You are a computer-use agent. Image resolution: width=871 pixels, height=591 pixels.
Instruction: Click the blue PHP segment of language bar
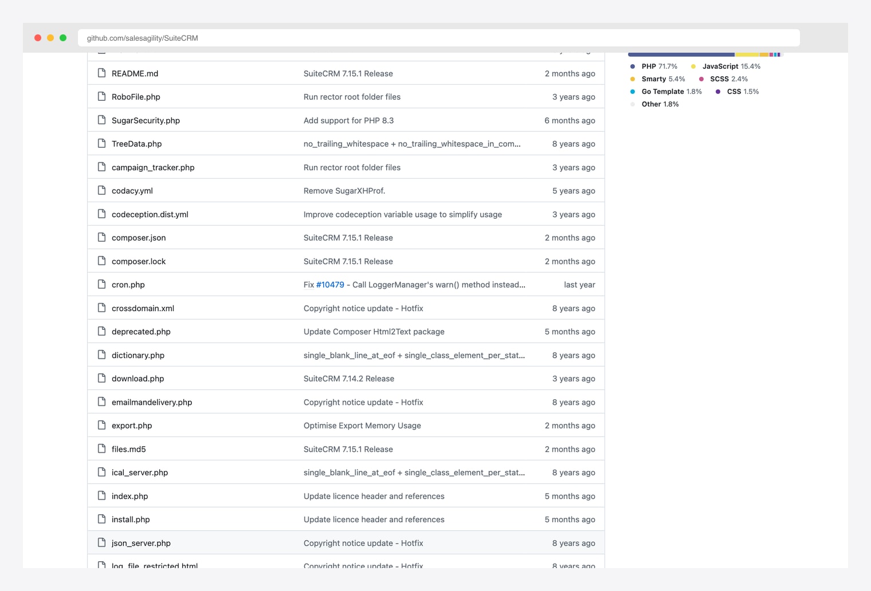[681, 54]
